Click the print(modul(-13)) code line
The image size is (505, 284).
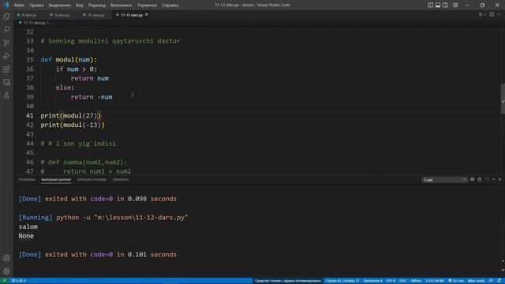coord(73,125)
